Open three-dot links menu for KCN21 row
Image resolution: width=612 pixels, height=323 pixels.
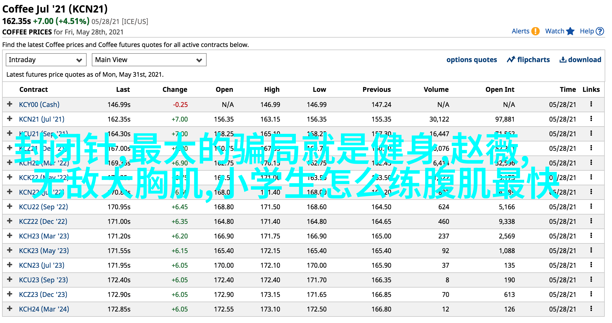pos(591,119)
